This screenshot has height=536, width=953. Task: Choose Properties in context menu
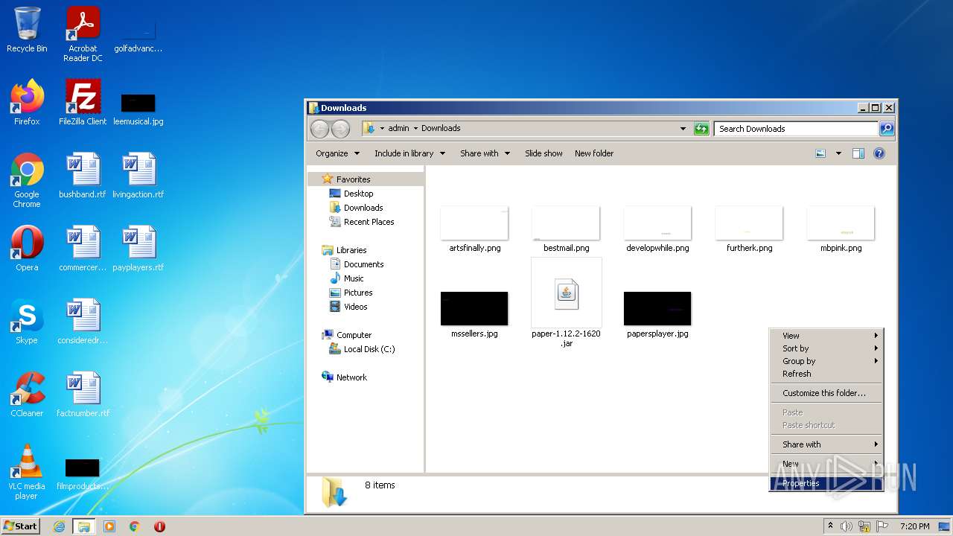[826, 483]
